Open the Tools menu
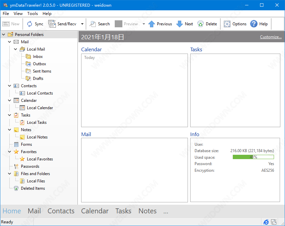Viewport: 285px width, 226px height. (33, 13)
